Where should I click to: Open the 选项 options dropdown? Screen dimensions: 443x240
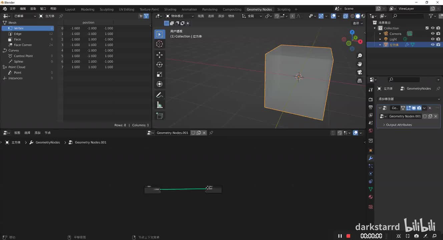[358, 23]
